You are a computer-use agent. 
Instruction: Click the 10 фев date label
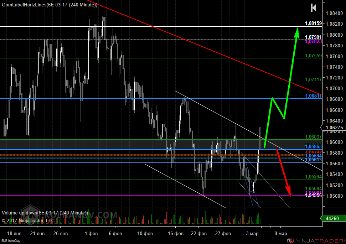pos(145,233)
